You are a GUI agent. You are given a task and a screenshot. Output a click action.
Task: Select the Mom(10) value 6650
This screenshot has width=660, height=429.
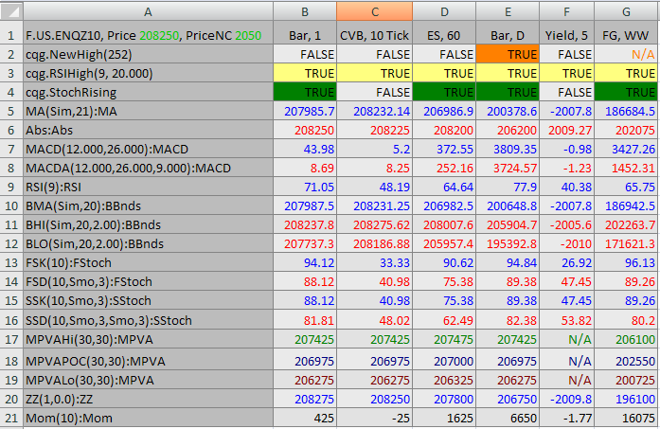pos(508,417)
